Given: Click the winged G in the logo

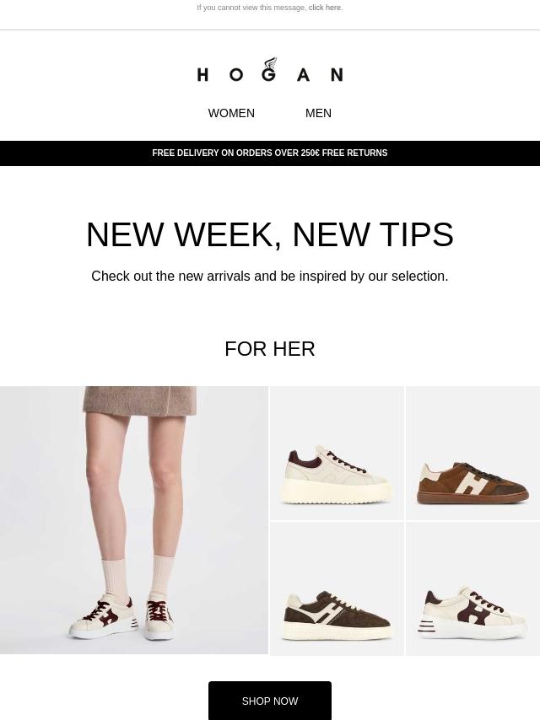Looking at the screenshot, I should 270,69.
